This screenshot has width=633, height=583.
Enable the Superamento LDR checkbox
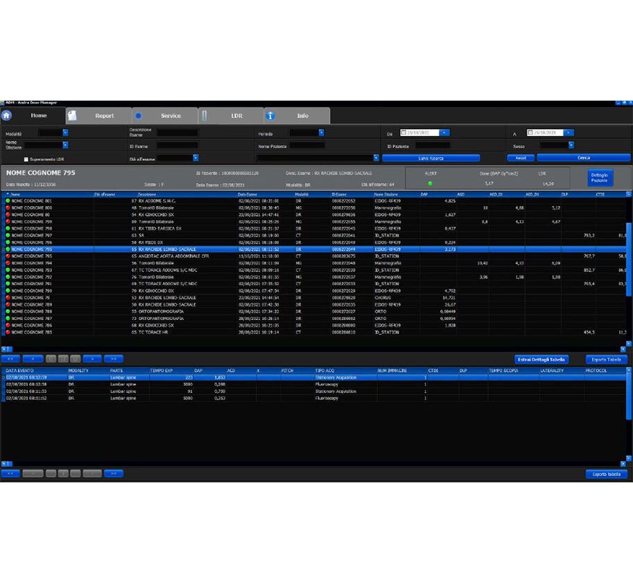point(26,159)
